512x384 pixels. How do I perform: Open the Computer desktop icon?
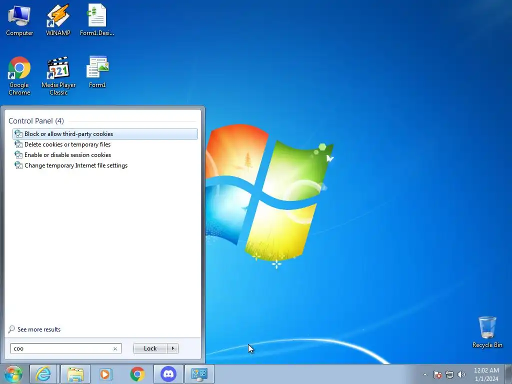click(x=19, y=20)
